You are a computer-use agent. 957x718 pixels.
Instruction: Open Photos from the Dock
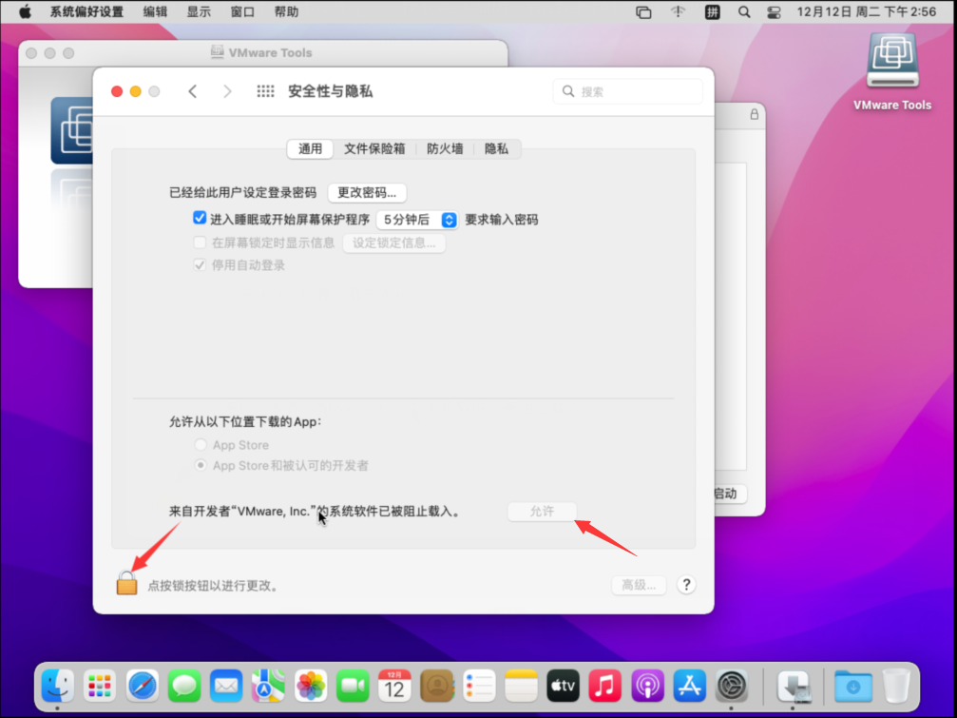(311, 686)
